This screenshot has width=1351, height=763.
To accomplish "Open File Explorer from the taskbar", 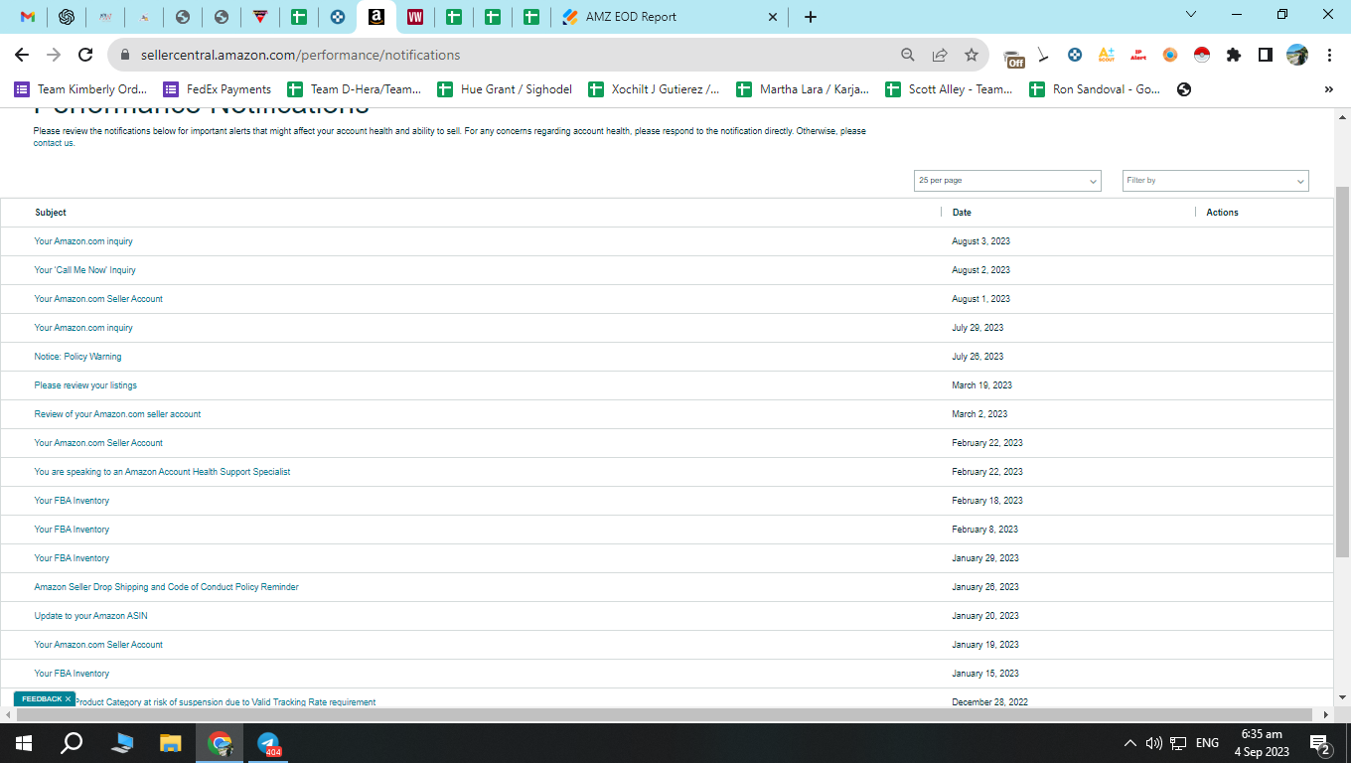I will point(171,743).
